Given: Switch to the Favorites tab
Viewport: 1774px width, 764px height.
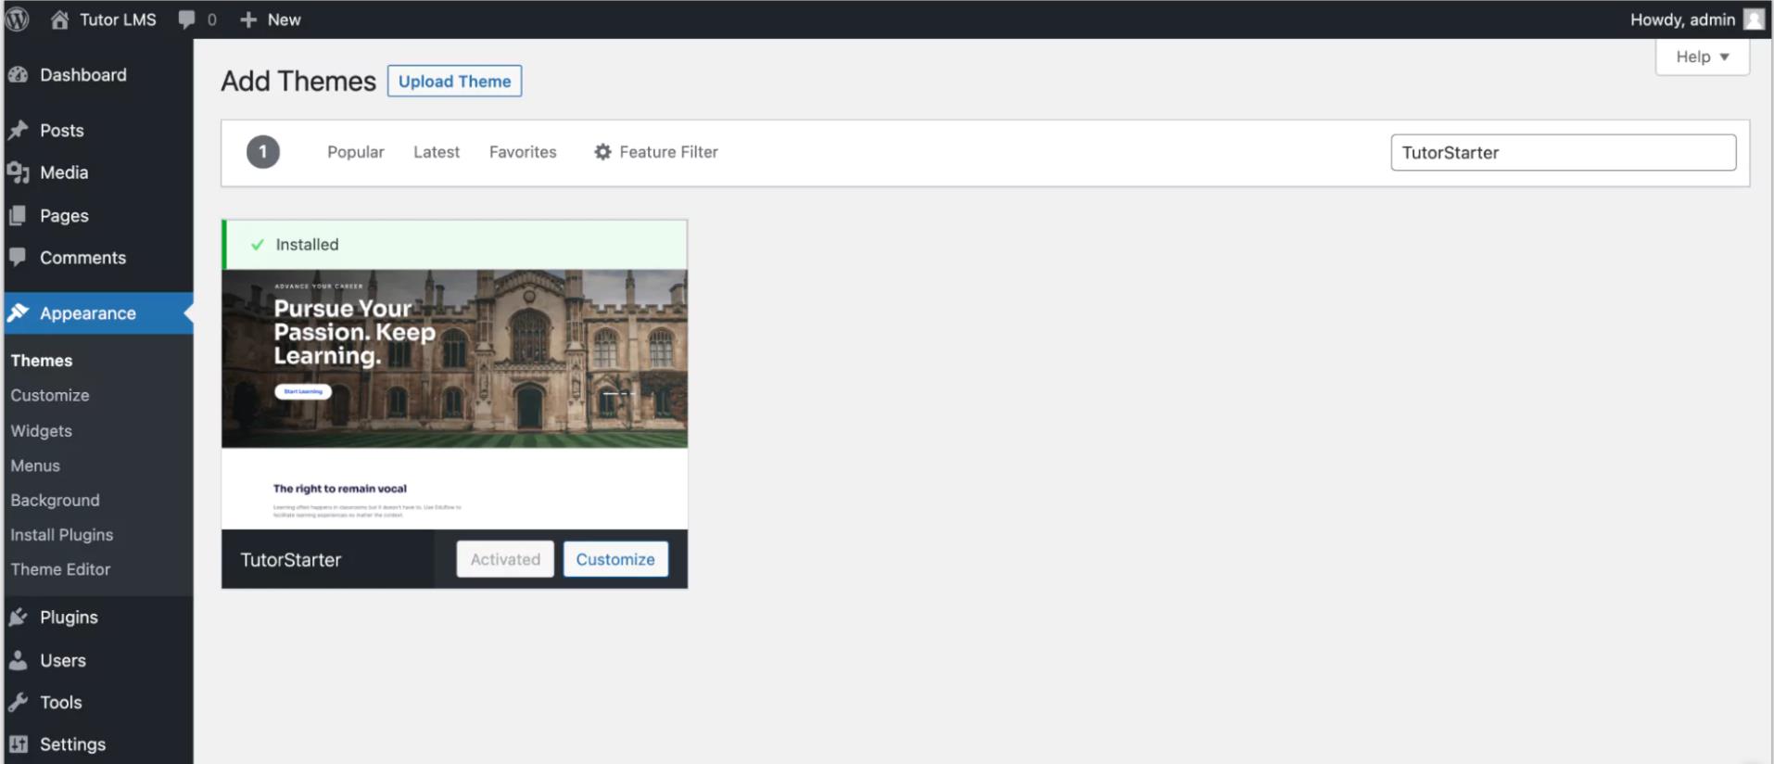Looking at the screenshot, I should coord(523,152).
